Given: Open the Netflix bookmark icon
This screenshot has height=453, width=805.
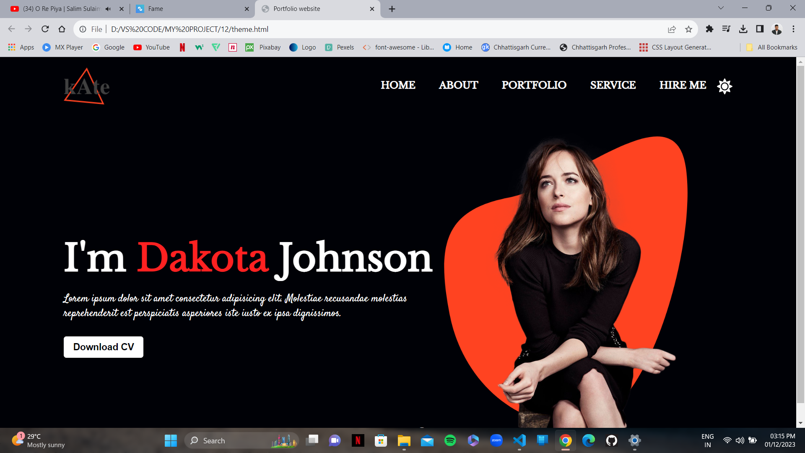Looking at the screenshot, I should coord(182,47).
